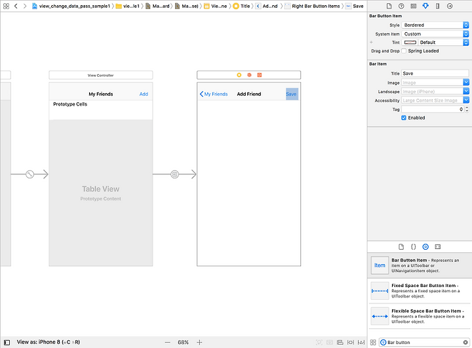Go back in editor history
472x348 pixels.
pyautogui.click(x=16, y=6)
